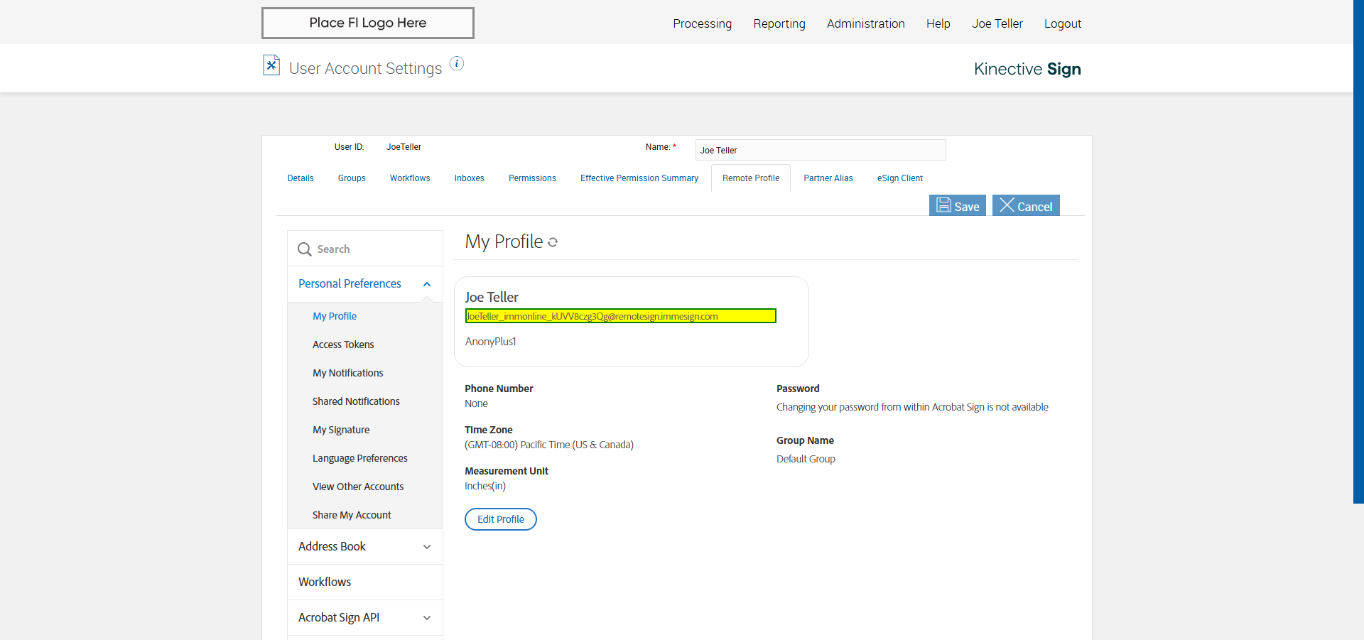Click the magnifying glass search icon
This screenshot has width=1364, height=640.
(305, 249)
